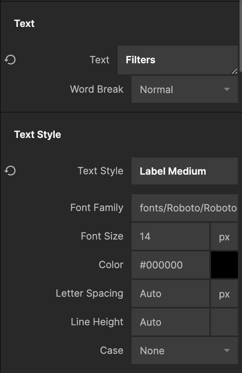The image size is (242, 373).
Task: Click the Word Break dropdown arrow
Action: 227,89
